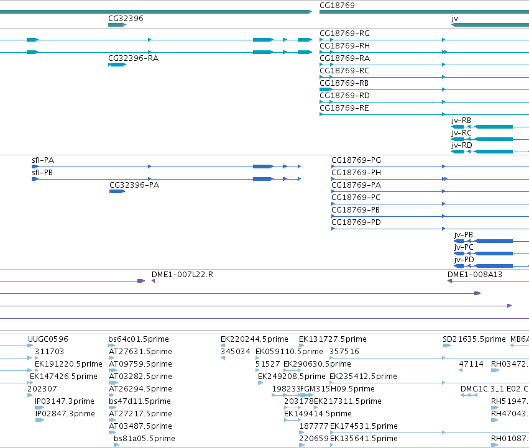Select protein CG18769-PC
Image resolution: width=529 pixels, height=448 pixels.
(x=356, y=198)
